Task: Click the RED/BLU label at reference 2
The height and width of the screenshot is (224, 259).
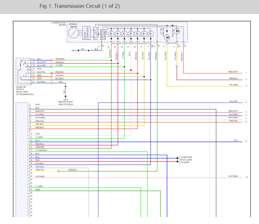Action: (234, 78)
